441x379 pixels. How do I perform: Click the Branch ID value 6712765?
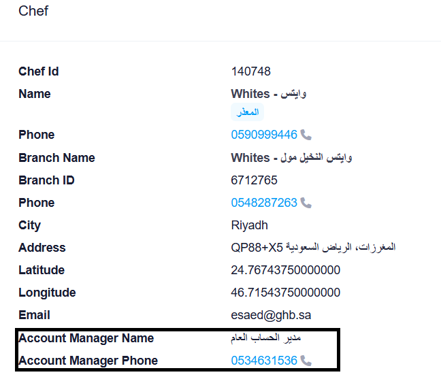(x=254, y=180)
